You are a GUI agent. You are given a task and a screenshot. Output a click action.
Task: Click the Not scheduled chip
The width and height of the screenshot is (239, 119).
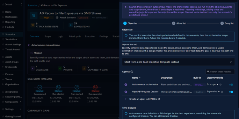[99, 17]
